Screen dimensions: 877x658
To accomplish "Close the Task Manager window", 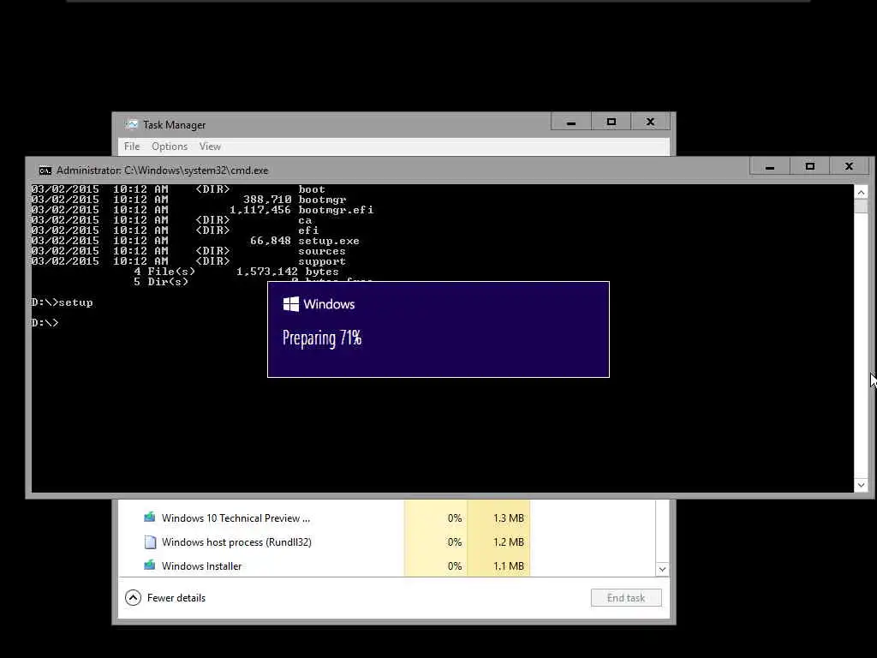I will (651, 122).
